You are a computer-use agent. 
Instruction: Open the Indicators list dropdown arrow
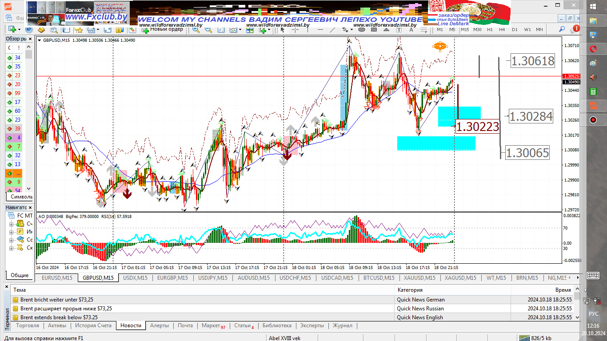(x=269, y=30)
